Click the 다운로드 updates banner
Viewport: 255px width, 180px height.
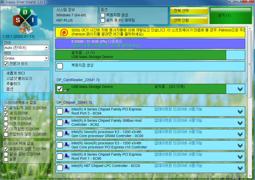coord(150,44)
